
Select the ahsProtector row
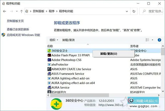[x=104, y=65]
